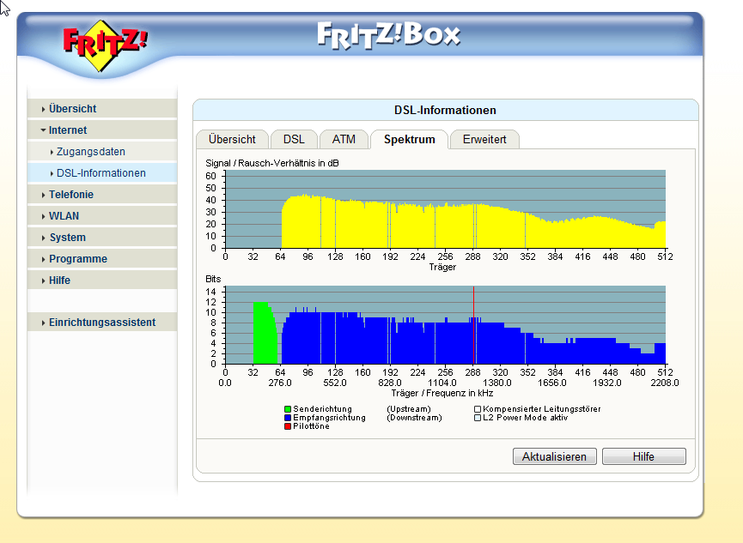
Task: Expand the Telefonie sidebar section
Action: tap(102, 195)
